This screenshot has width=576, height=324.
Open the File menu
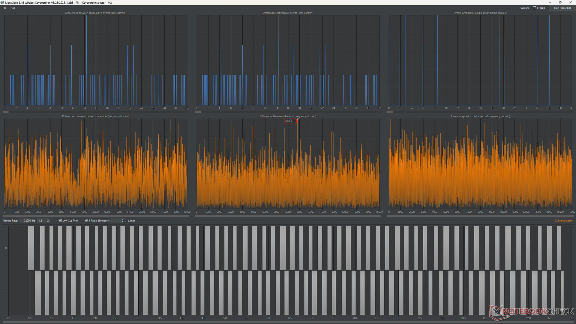click(4, 8)
